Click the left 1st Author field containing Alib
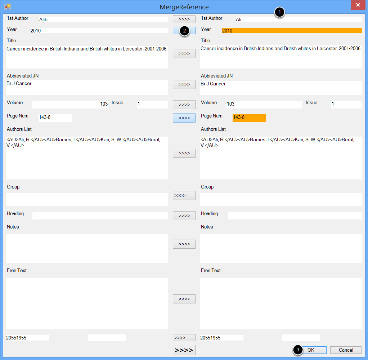368x360 pixels. click(x=103, y=19)
